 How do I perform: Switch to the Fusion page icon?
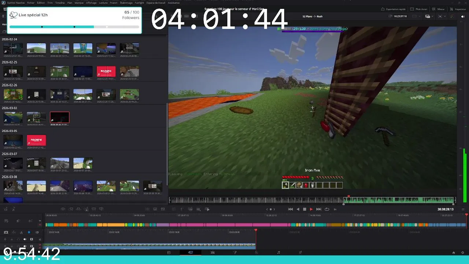[x=234, y=253]
